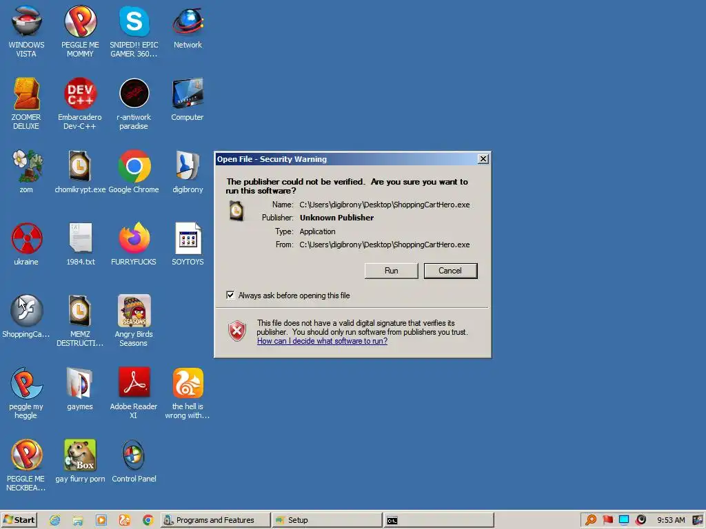Click Run in the Security Warning dialog

(x=392, y=271)
